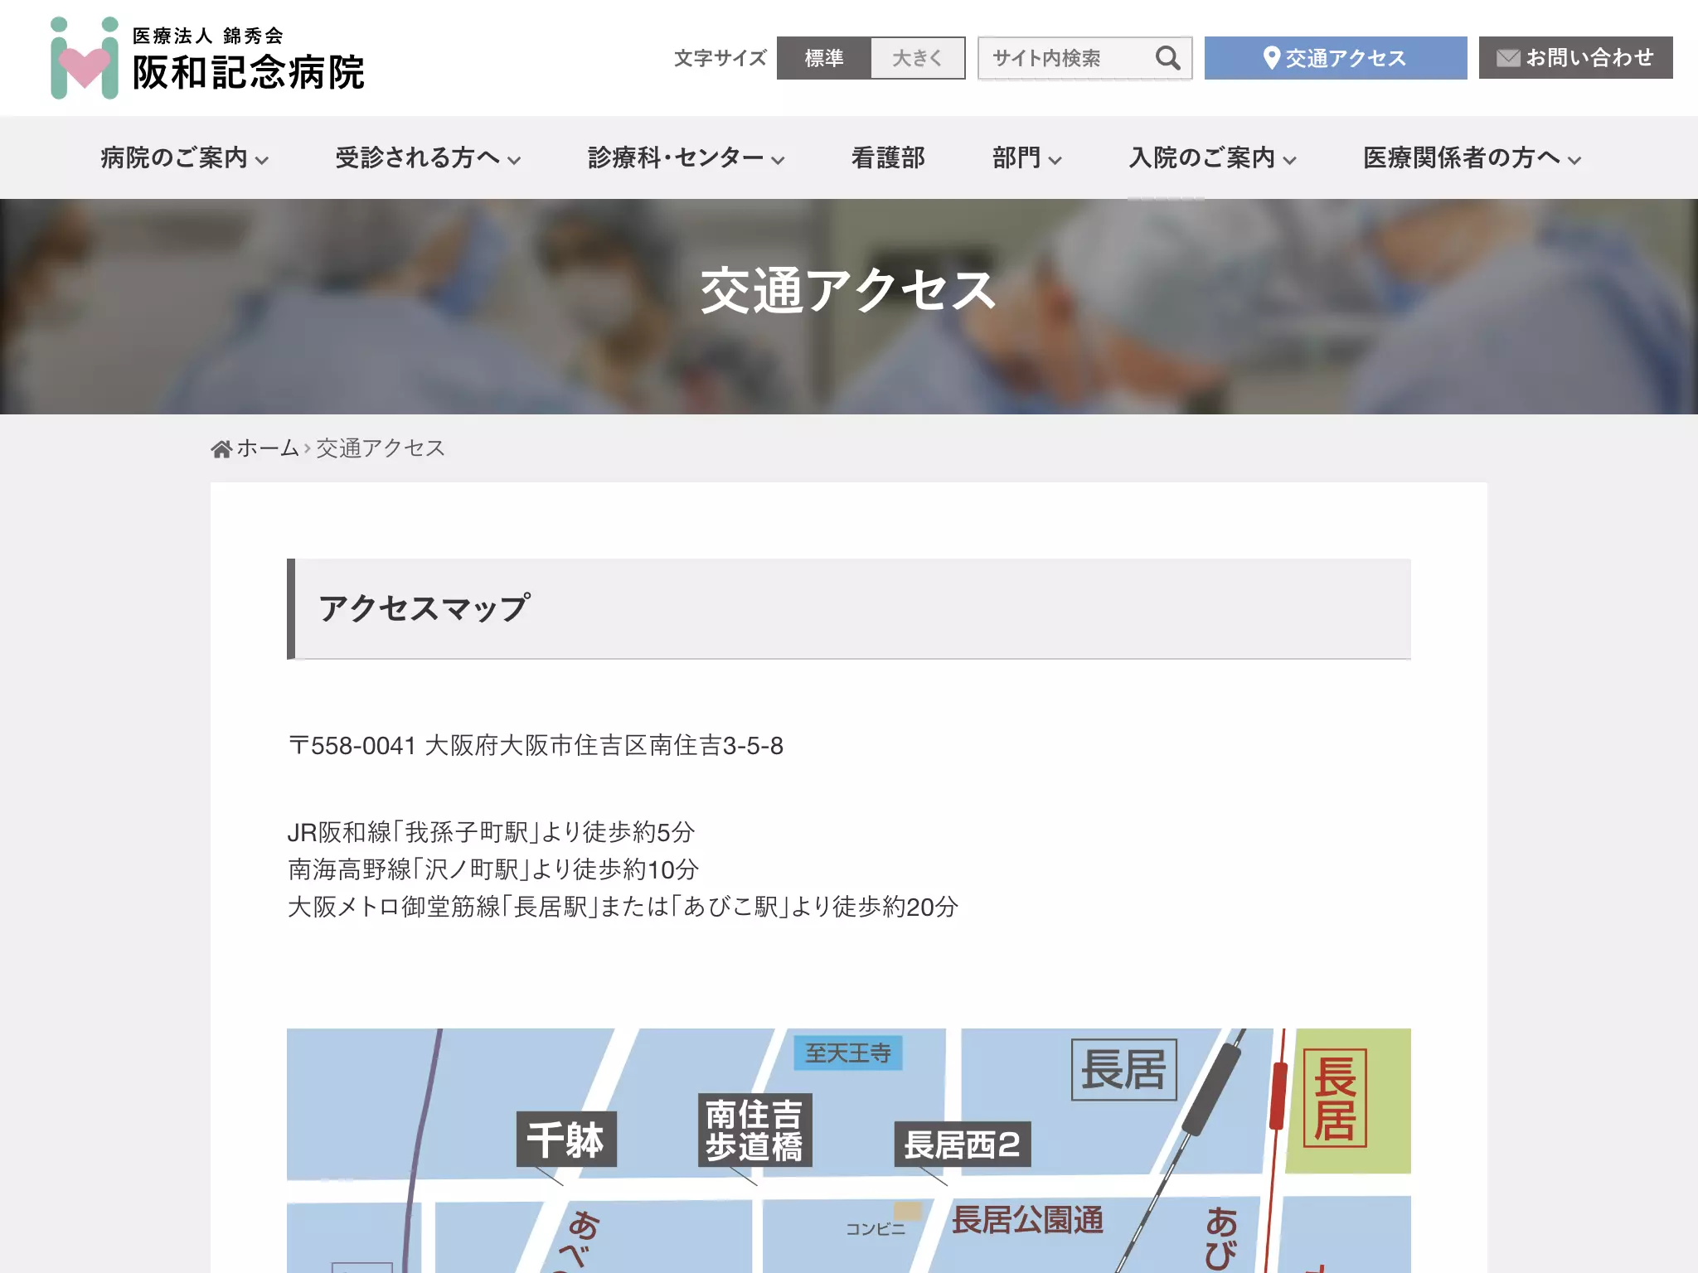
Task: Click the お問い合わせ header button
Action: (1575, 58)
